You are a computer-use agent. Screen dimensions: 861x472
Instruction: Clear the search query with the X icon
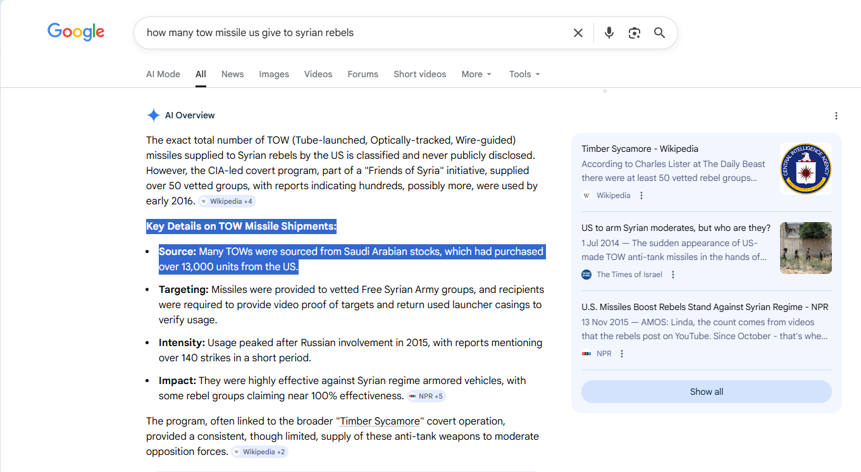pyautogui.click(x=578, y=33)
